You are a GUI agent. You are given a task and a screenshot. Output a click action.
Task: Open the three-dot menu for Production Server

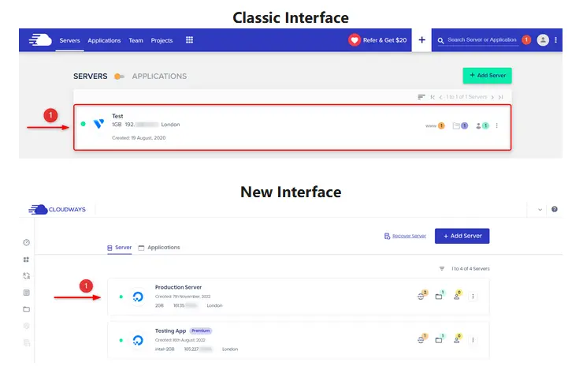[473, 296]
